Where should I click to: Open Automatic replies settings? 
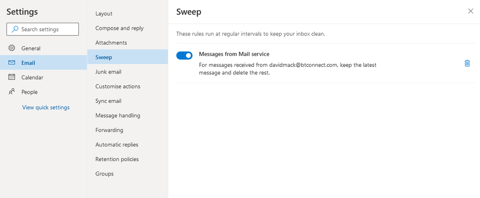tap(117, 145)
